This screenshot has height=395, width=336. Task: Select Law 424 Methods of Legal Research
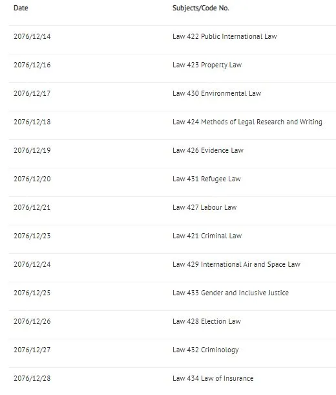247,122
